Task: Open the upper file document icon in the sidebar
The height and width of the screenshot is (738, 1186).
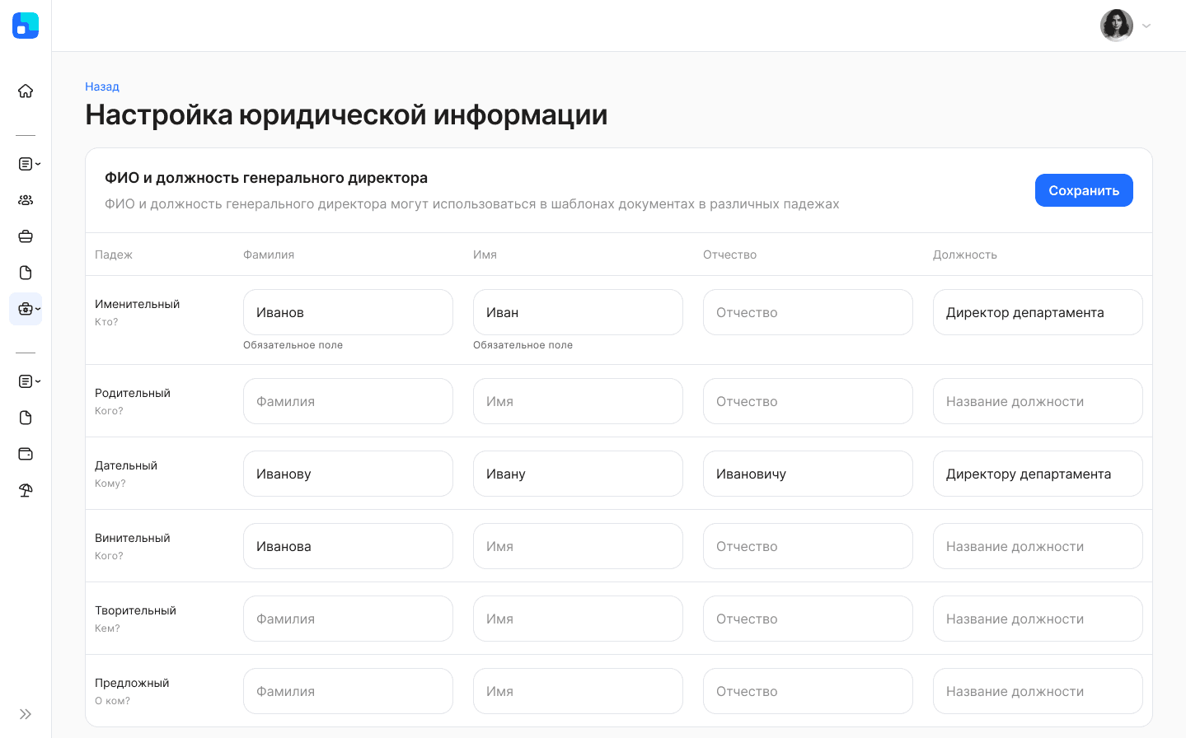Action: (26, 273)
